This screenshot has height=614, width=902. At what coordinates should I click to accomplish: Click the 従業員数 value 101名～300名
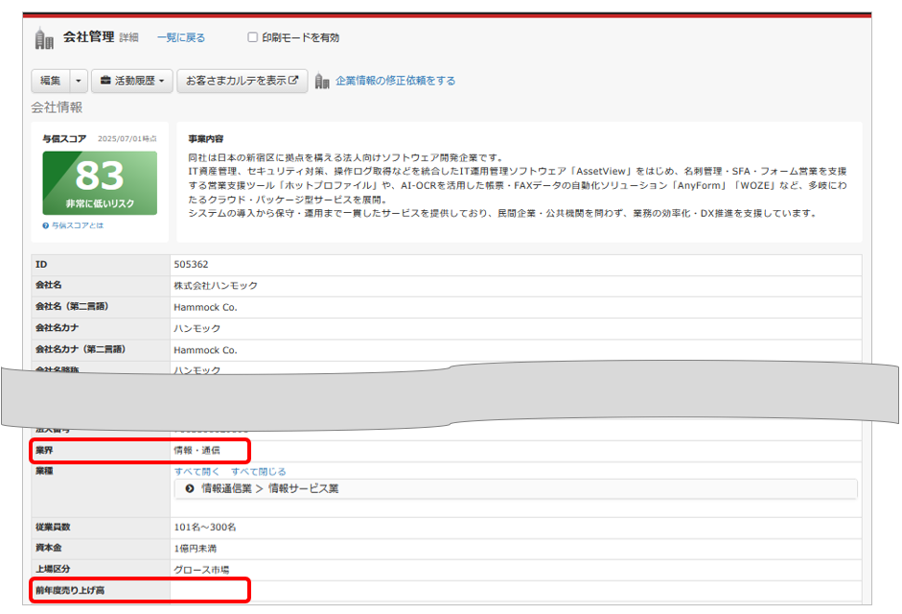point(205,527)
